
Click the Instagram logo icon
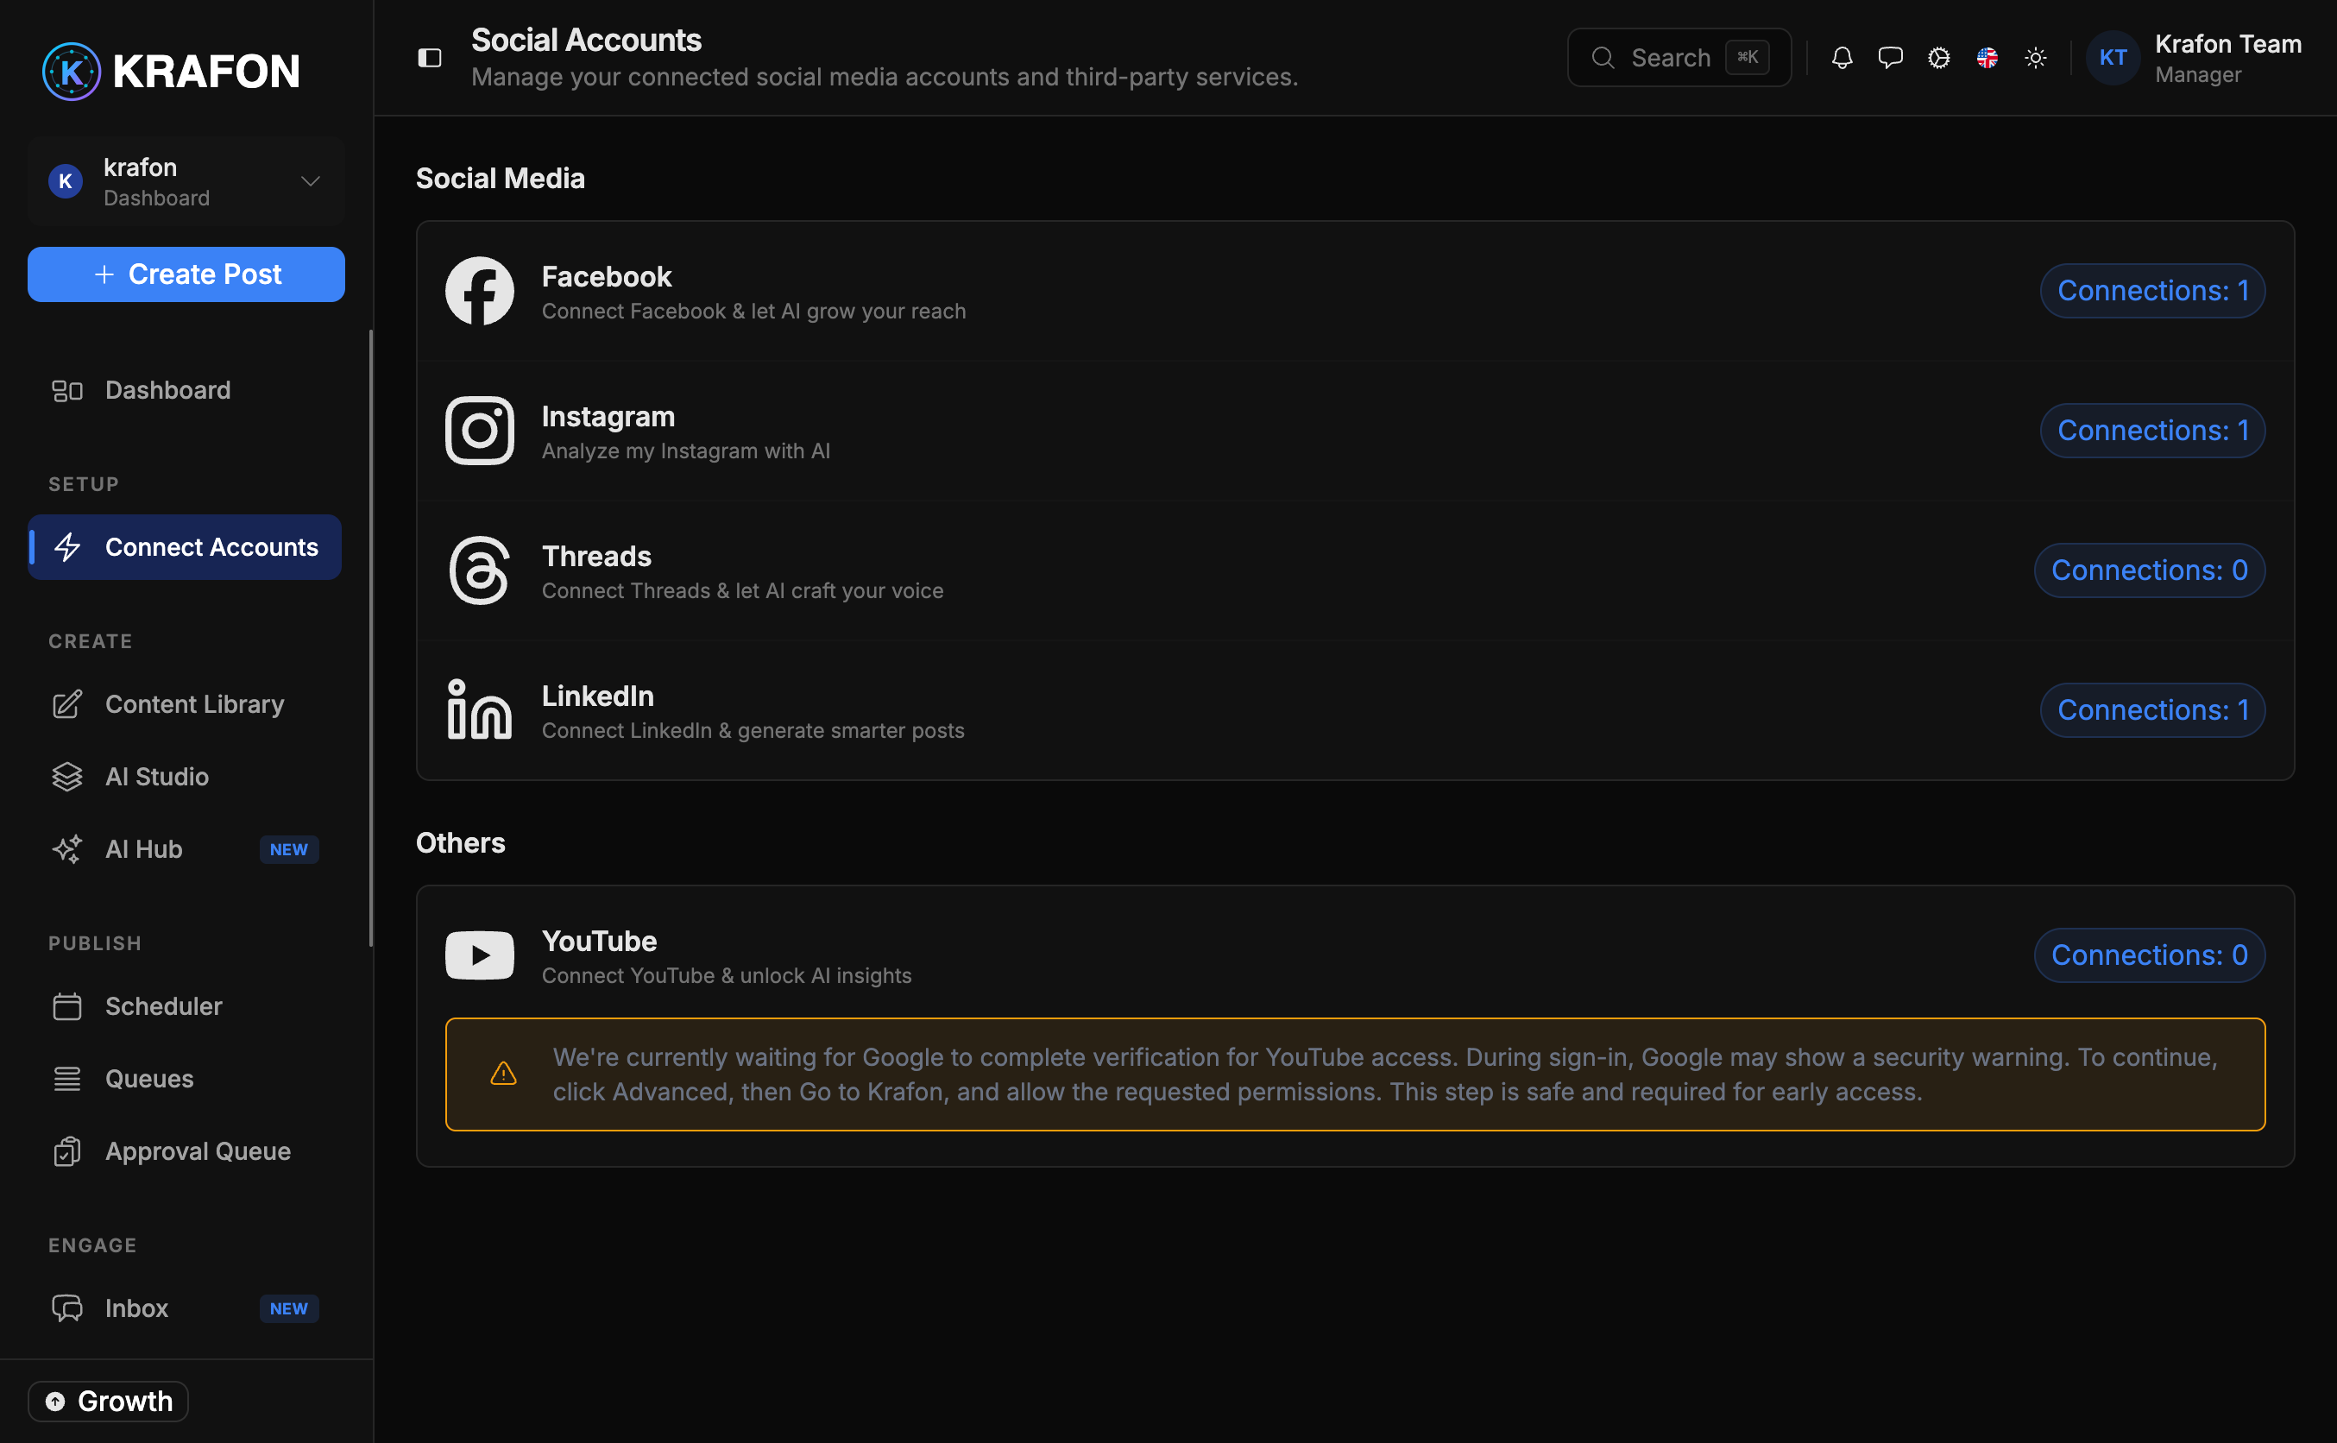click(480, 431)
